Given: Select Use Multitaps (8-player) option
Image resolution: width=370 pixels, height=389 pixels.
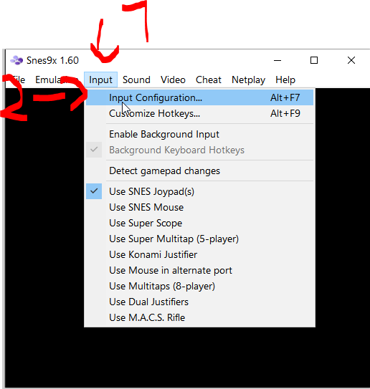Looking at the screenshot, I should [199, 286].
